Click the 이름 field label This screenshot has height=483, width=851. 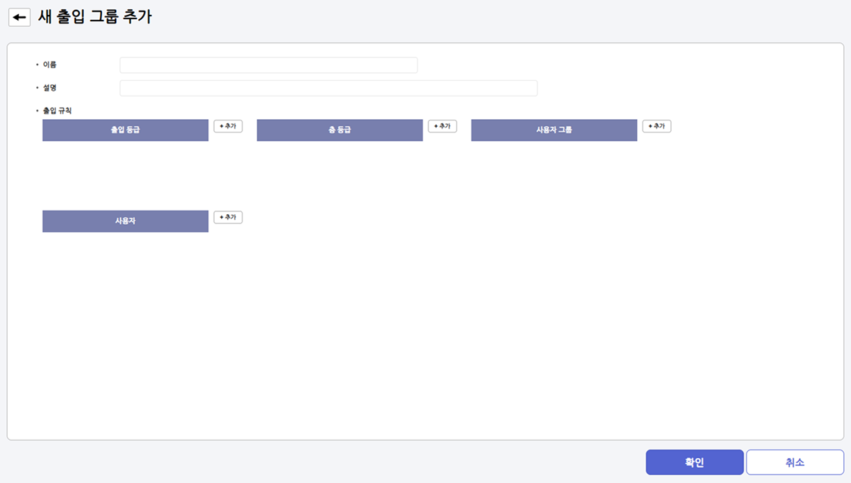[50, 65]
